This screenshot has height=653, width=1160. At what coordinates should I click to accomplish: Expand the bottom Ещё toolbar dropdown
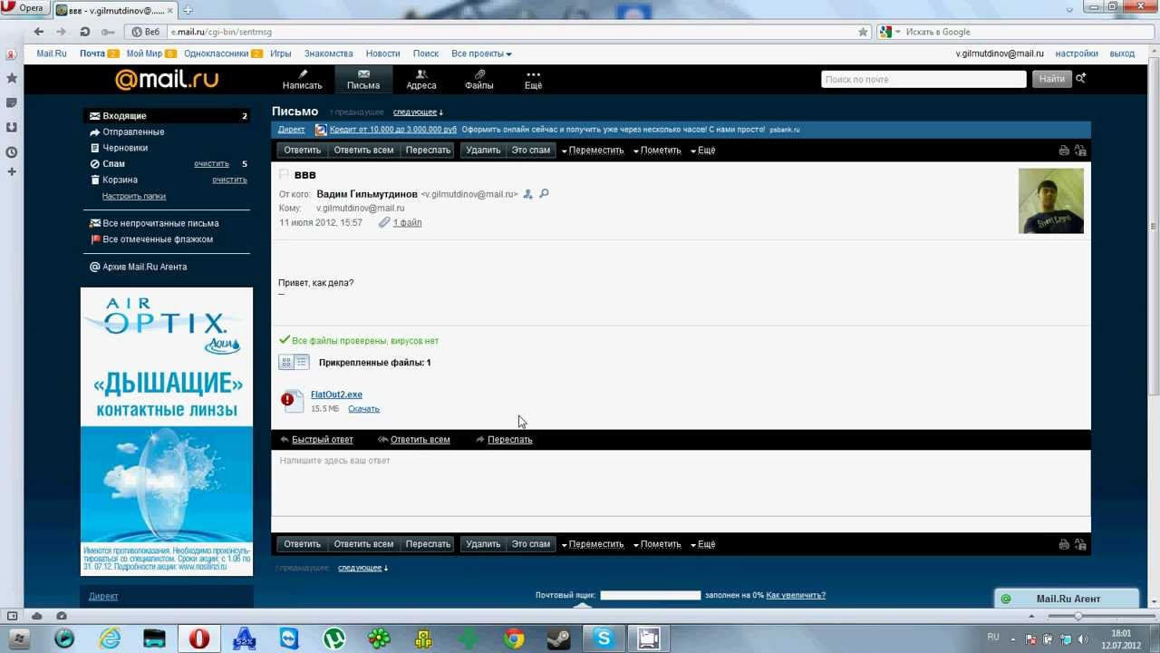(703, 544)
